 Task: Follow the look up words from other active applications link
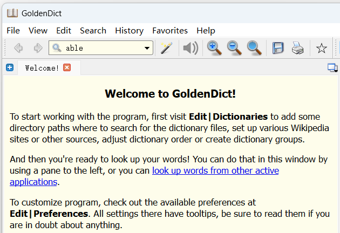coord(215,171)
